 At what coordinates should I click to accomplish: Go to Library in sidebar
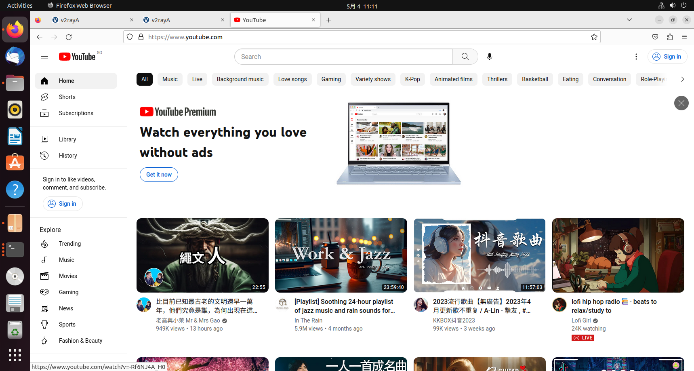76,139
